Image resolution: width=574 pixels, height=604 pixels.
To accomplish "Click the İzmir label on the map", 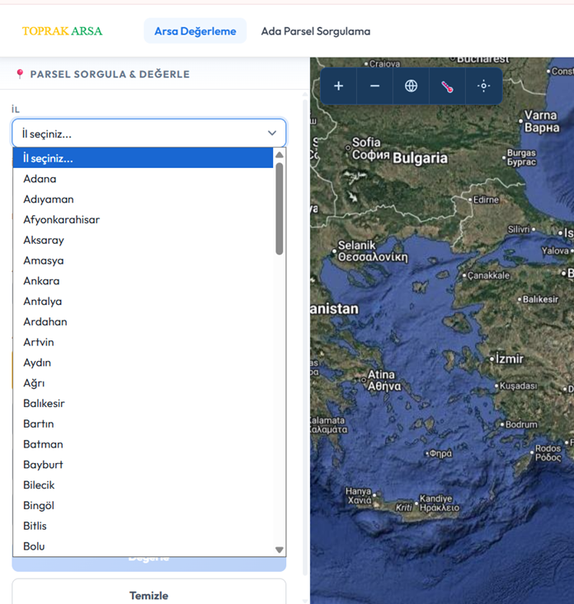I will click(509, 358).
